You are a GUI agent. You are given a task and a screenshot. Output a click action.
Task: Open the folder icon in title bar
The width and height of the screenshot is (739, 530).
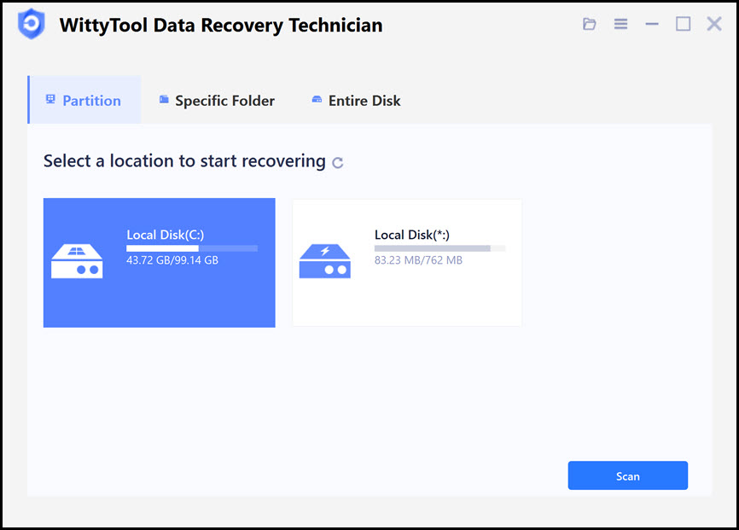(589, 24)
